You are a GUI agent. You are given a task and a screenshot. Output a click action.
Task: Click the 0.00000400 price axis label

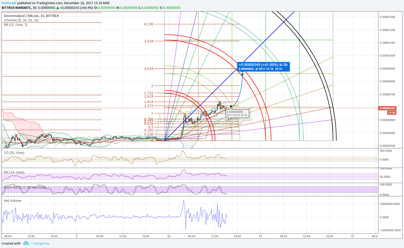(x=388, y=133)
